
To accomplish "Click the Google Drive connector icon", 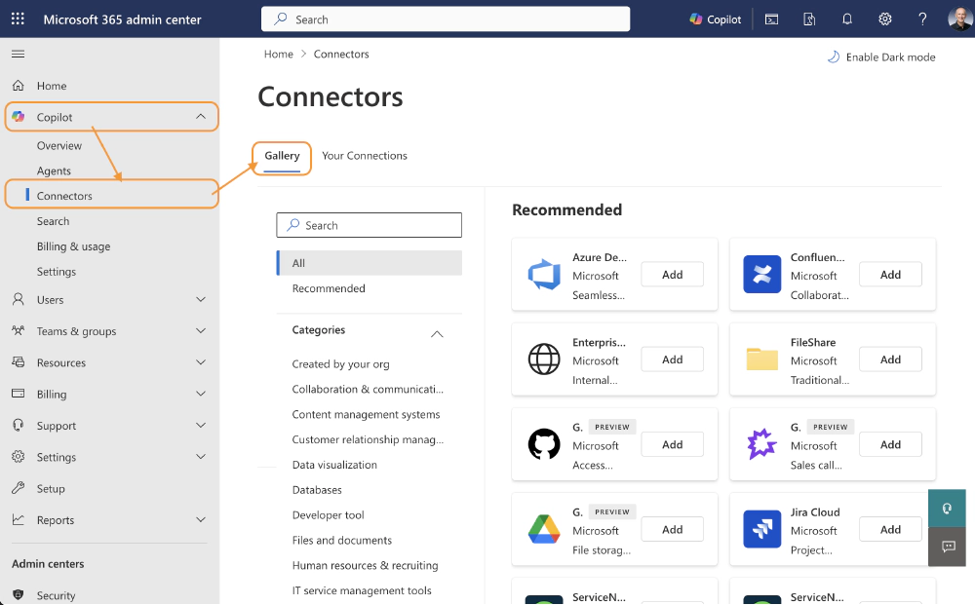I will pos(544,529).
